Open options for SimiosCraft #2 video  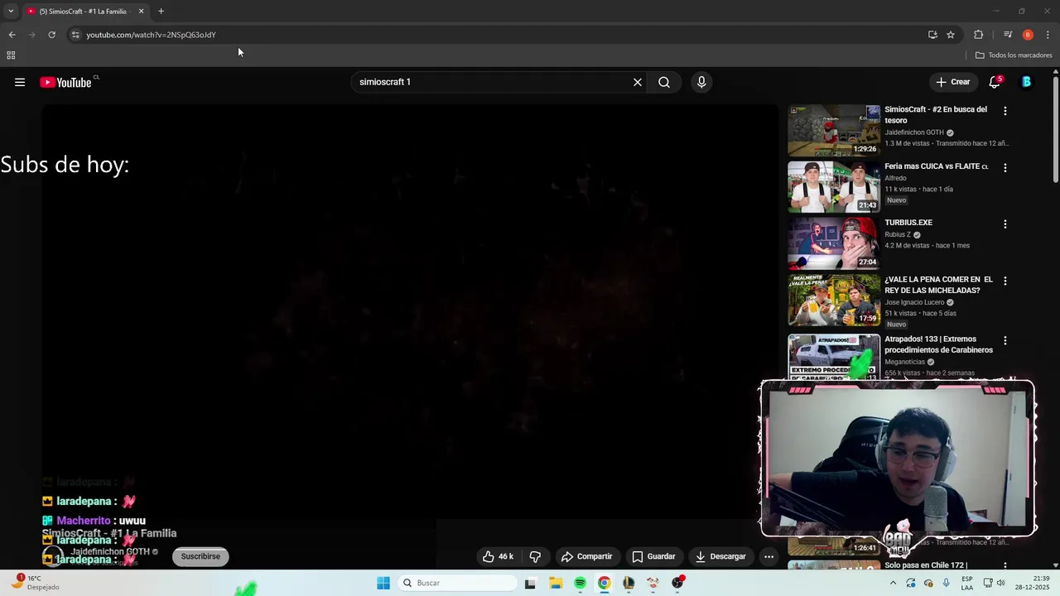coord(1005,111)
